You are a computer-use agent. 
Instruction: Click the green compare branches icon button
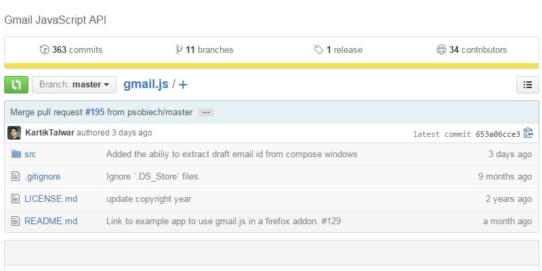(x=16, y=85)
